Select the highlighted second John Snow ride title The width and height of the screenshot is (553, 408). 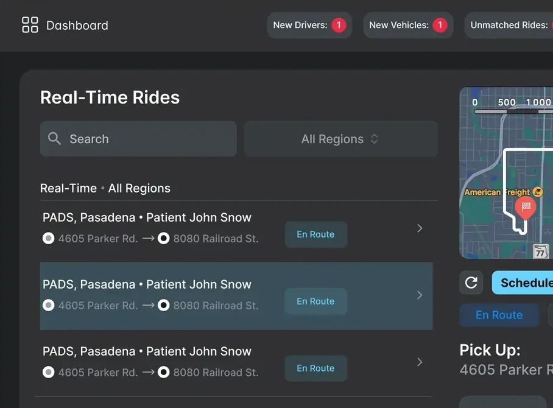pos(147,284)
